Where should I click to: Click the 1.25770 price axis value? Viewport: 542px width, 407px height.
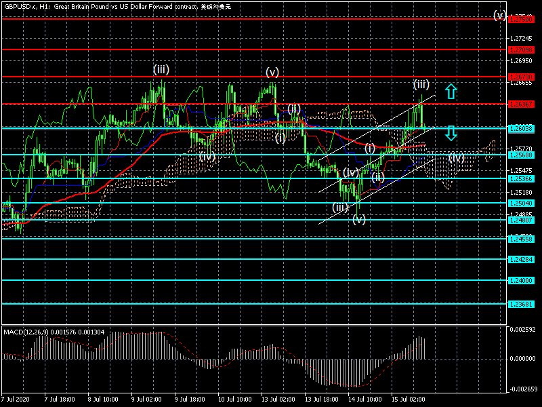click(521, 149)
